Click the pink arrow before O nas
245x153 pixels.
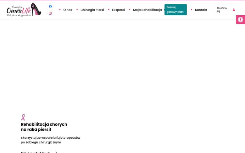[60, 10]
